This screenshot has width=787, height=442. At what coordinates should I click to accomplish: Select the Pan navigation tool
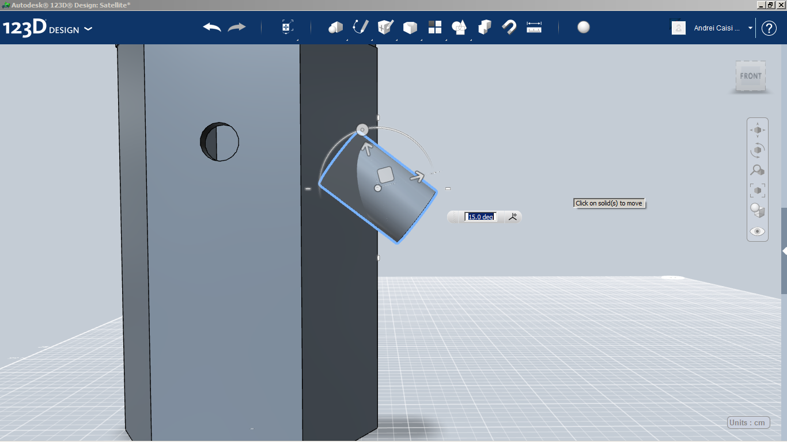tap(758, 130)
